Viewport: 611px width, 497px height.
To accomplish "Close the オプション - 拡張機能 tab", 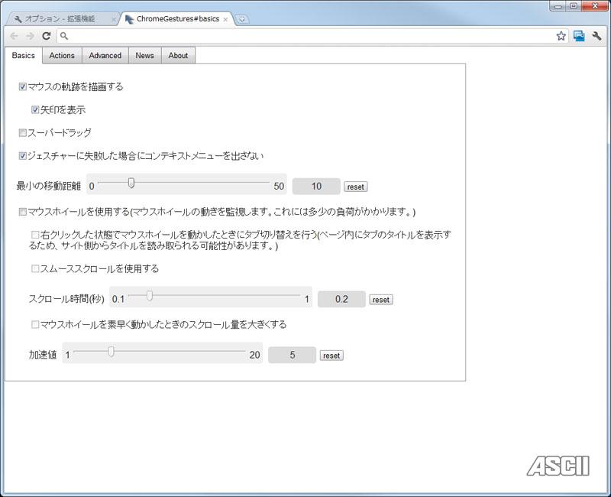I will (113, 19).
